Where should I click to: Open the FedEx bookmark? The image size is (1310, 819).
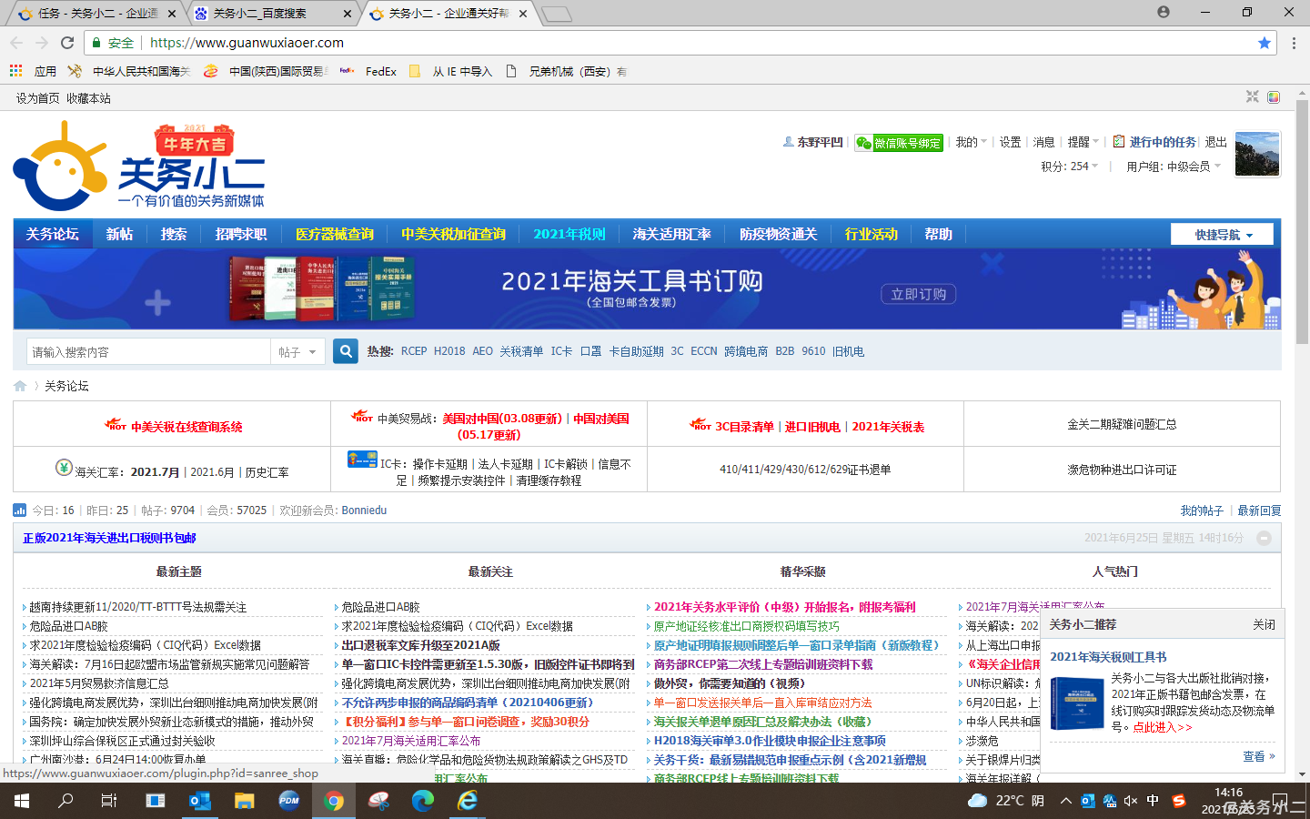(369, 71)
